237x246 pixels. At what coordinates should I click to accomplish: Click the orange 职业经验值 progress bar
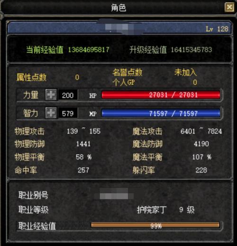[155, 225]
